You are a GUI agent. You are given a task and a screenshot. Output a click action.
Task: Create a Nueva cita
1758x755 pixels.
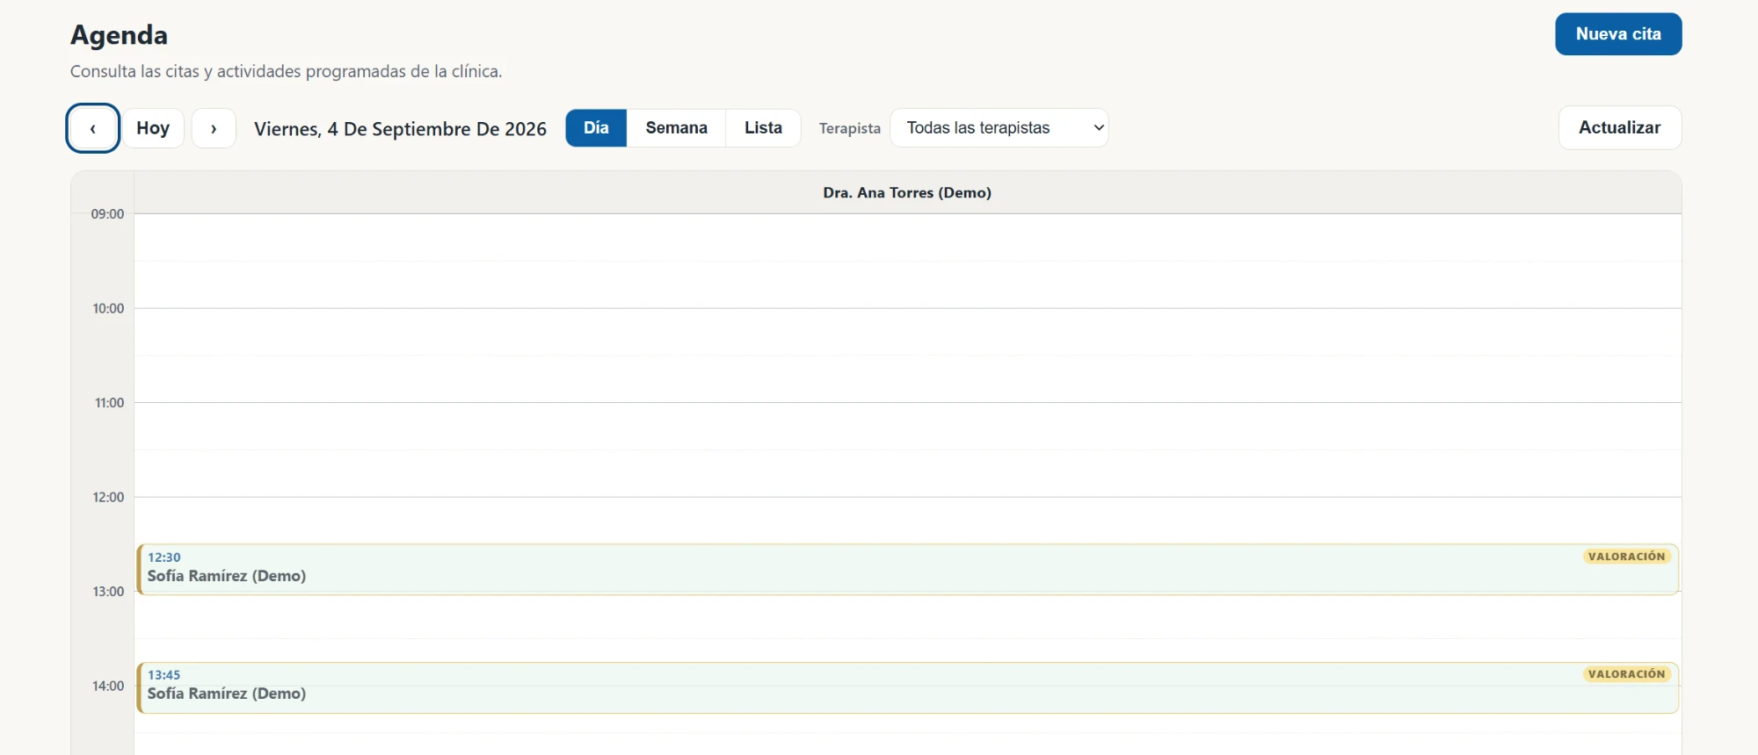[1618, 34]
